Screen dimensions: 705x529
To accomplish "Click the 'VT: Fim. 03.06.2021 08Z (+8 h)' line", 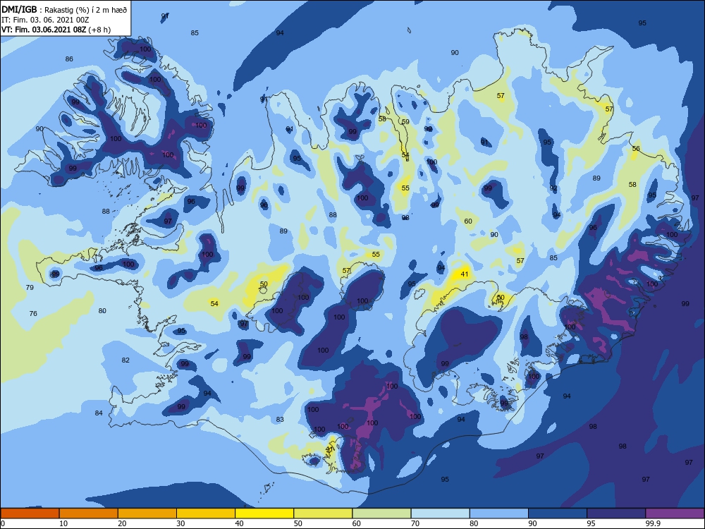I will tap(56, 30).
